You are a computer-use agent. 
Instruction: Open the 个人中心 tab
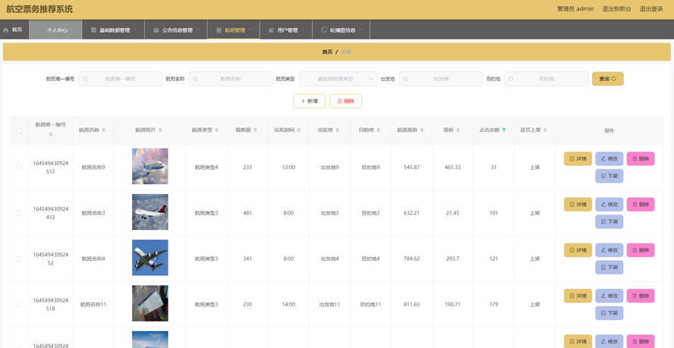point(57,30)
